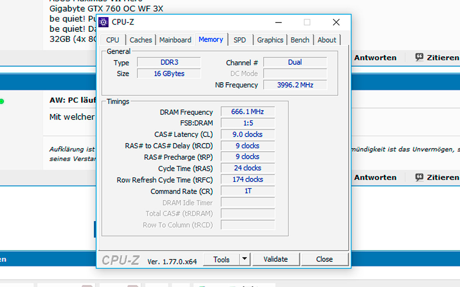This screenshot has width=460, height=287.
Task: Click the Validate button
Action: [276, 259]
